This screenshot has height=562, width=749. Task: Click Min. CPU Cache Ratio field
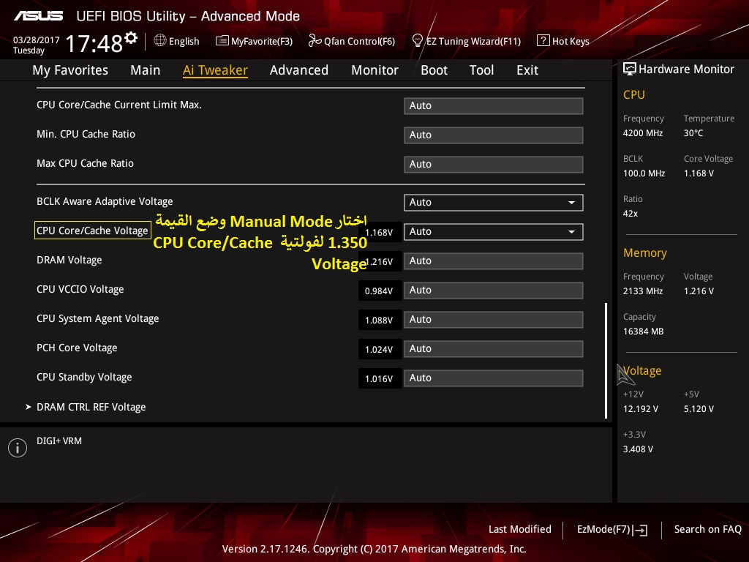494,135
